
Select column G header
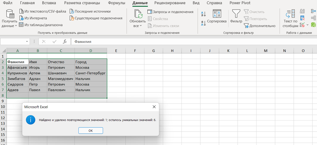click(153, 51)
